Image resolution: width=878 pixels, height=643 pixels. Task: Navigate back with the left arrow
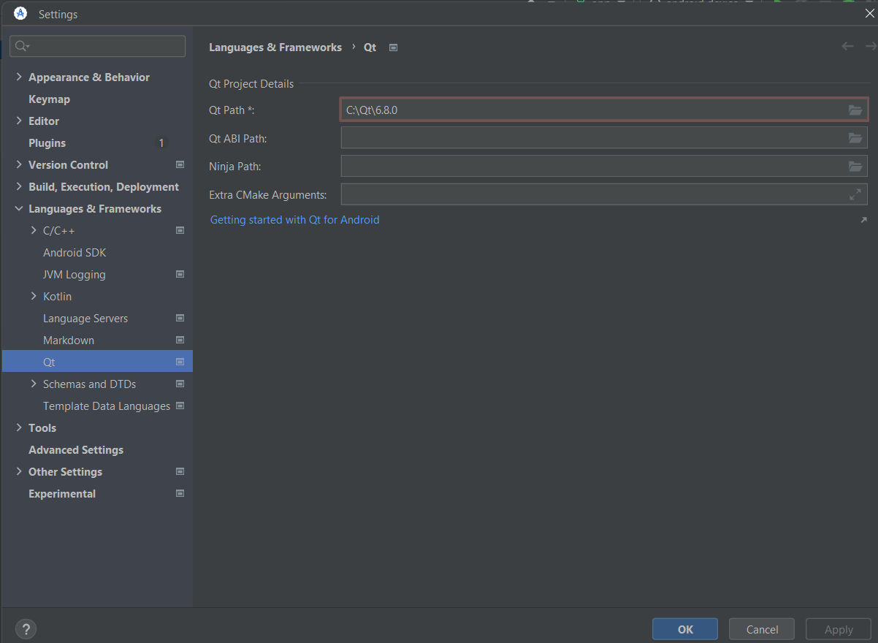847,47
